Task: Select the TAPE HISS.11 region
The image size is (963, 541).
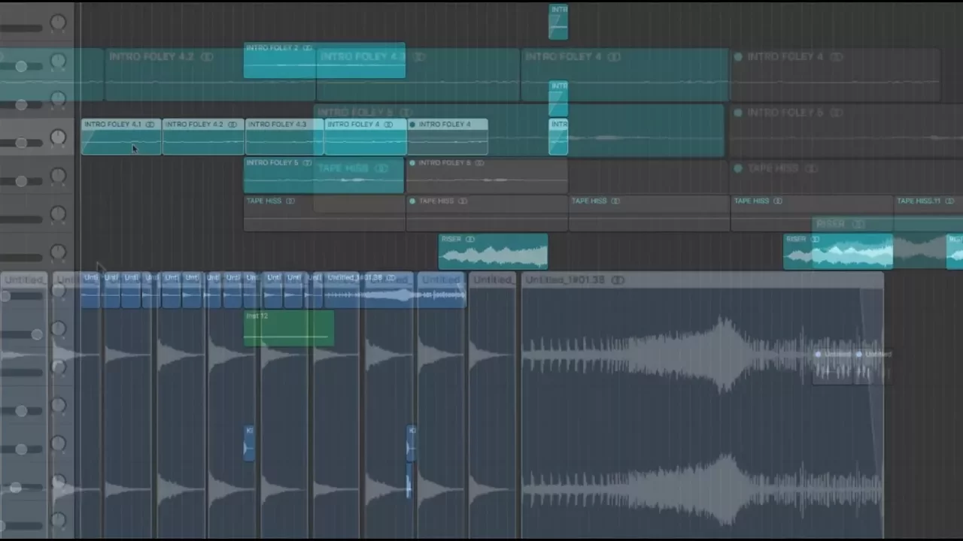Action: pyautogui.click(x=928, y=213)
